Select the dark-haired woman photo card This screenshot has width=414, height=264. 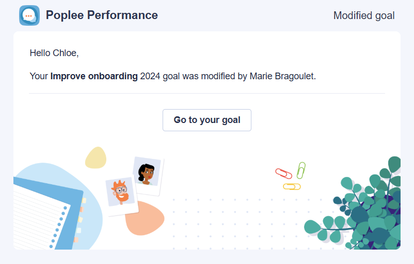pos(147,175)
